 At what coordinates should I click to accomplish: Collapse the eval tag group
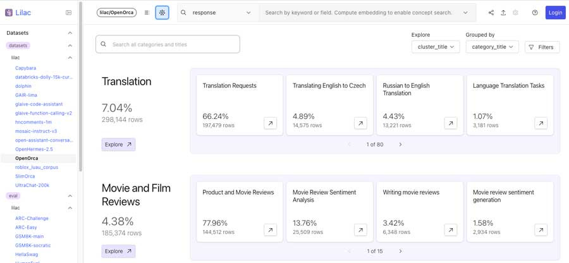point(70,196)
